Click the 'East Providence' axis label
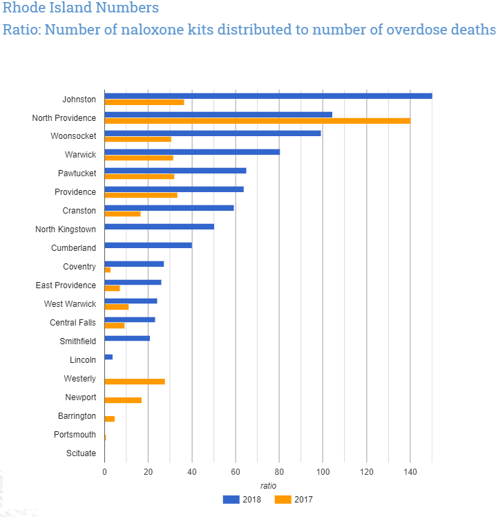This screenshot has width=496, height=517. (x=66, y=285)
